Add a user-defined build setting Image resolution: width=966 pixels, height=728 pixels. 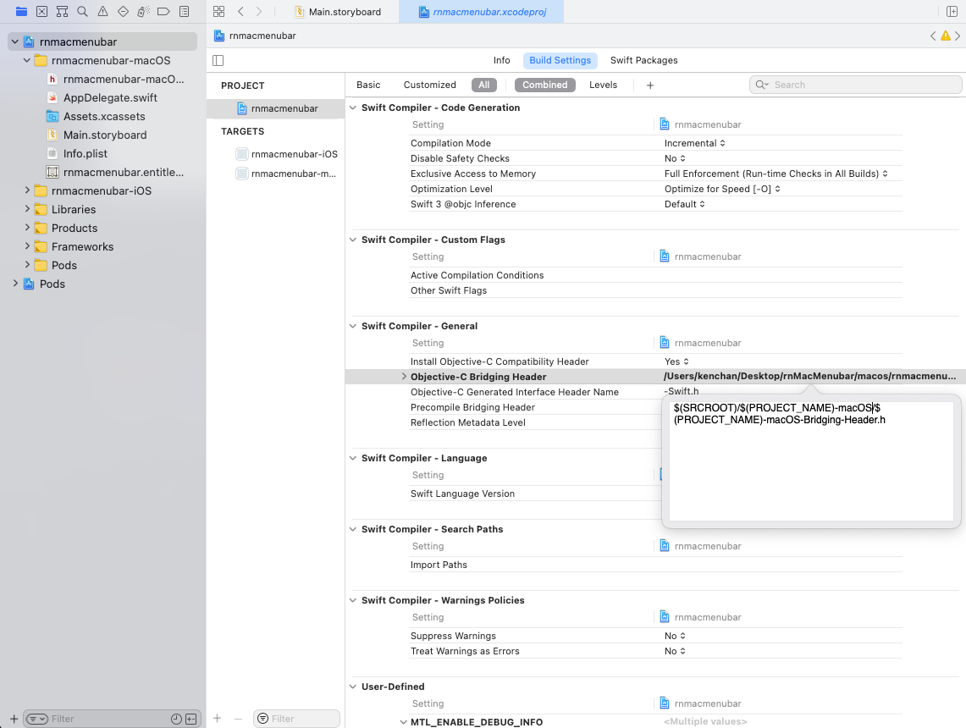pos(650,85)
